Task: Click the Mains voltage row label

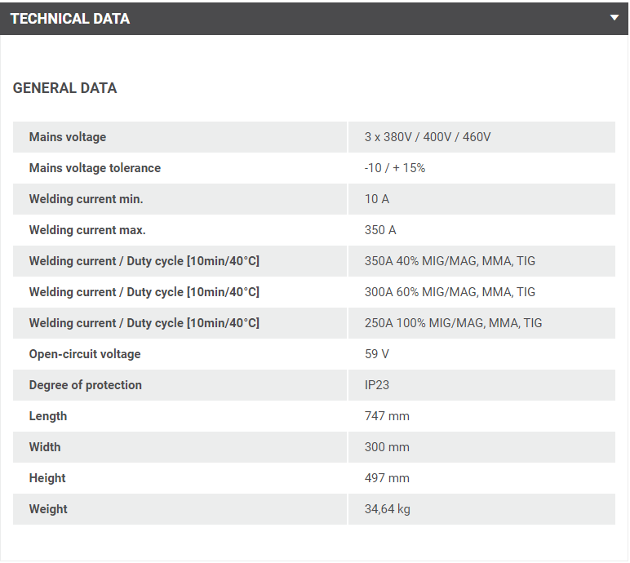Action: pos(68,137)
